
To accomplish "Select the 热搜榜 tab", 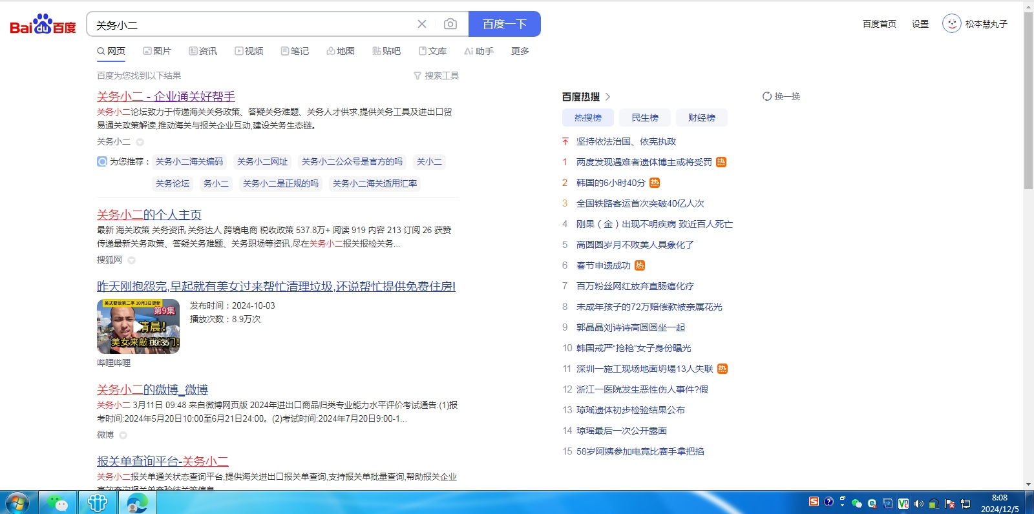I will coord(588,118).
